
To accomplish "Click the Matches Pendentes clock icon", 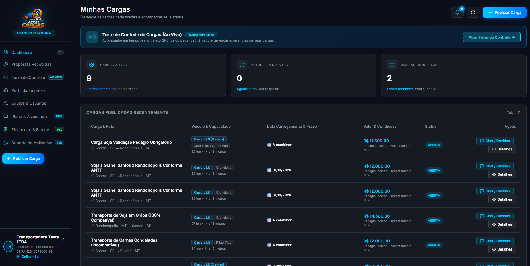I will pyautogui.click(x=242, y=65).
